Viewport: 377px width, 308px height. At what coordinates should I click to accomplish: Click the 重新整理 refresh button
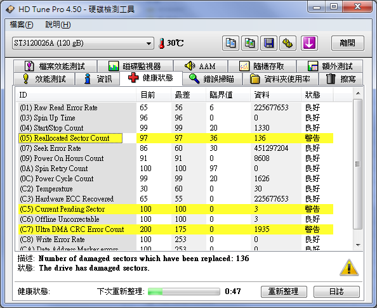pos(284,292)
